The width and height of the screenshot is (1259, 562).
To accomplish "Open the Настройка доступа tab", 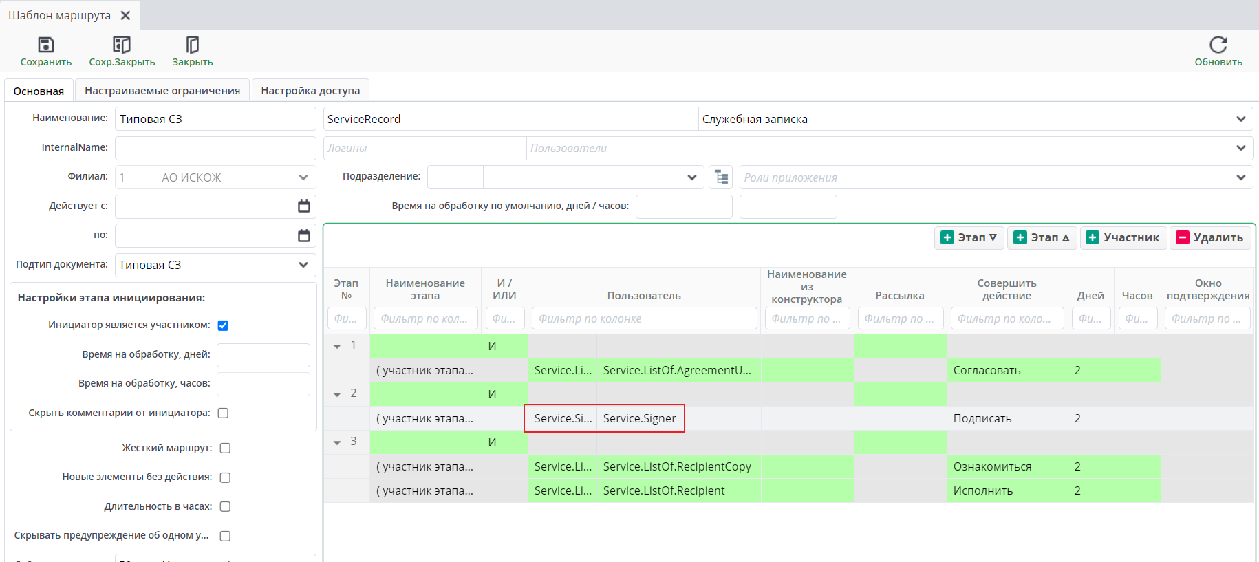I will pyautogui.click(x=310, y=91).
